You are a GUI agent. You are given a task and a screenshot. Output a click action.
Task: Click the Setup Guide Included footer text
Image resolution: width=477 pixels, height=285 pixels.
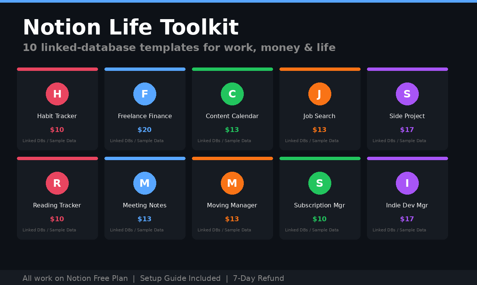click(180, 278)
